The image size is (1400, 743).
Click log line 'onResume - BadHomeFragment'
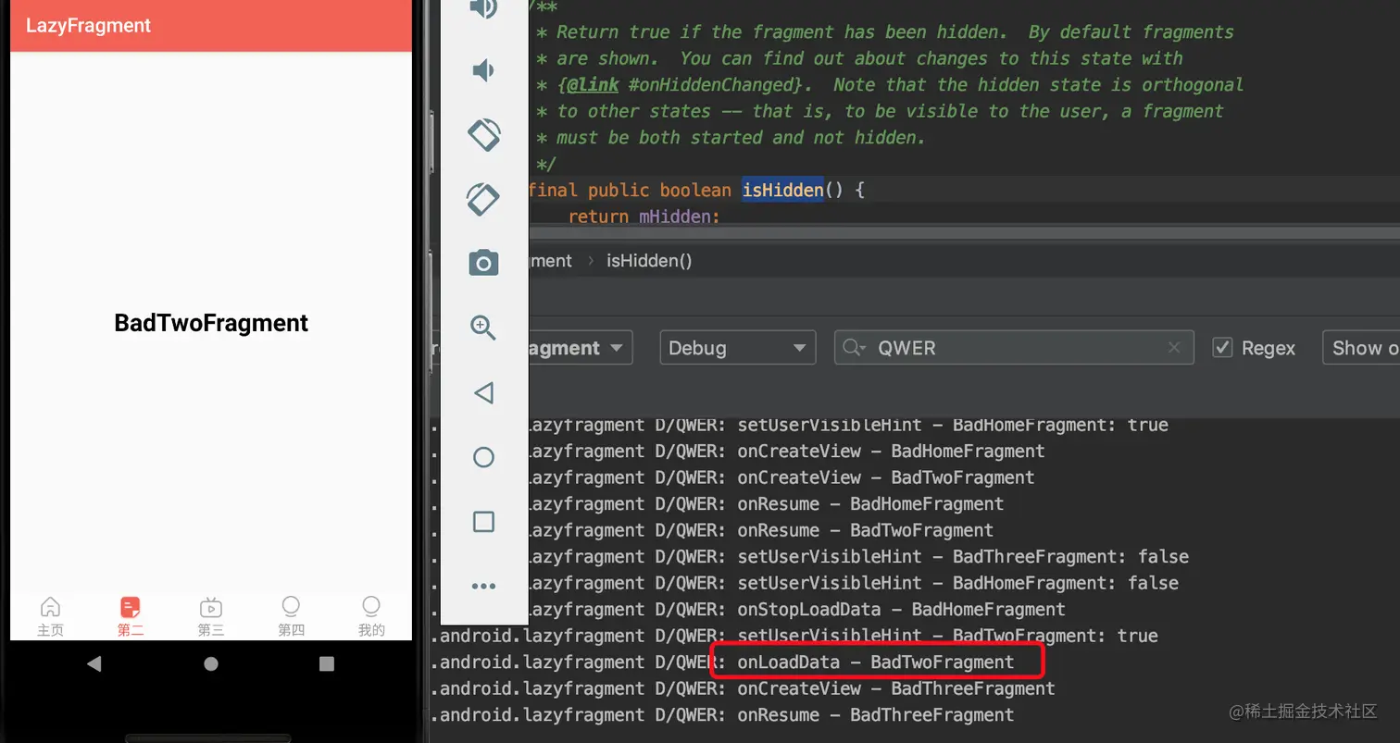tap(870, 504)
